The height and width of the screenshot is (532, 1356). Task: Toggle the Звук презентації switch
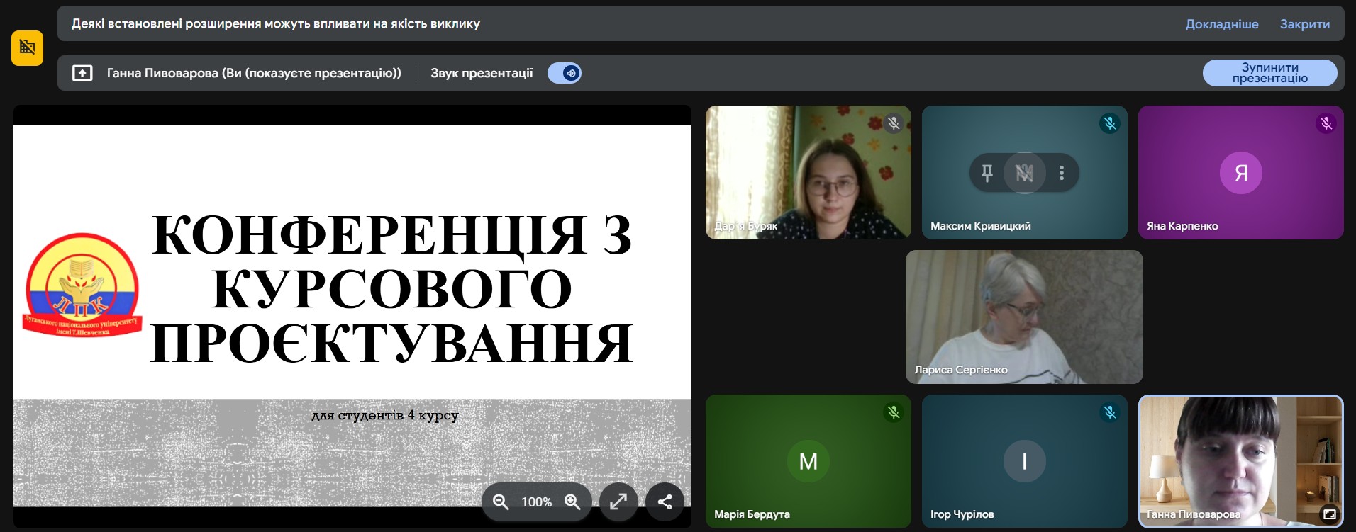[565, 73]
